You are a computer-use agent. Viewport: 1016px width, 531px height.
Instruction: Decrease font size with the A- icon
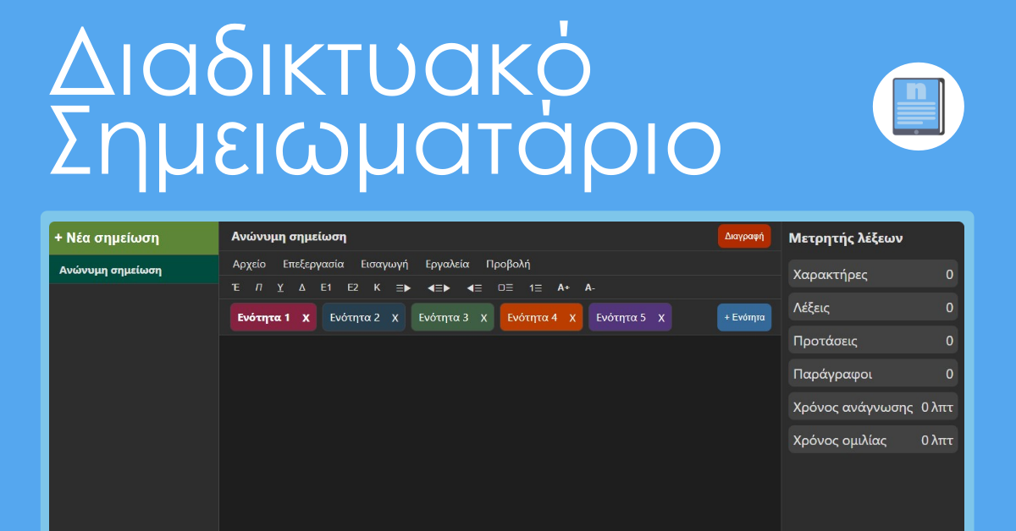click(590, 287)
